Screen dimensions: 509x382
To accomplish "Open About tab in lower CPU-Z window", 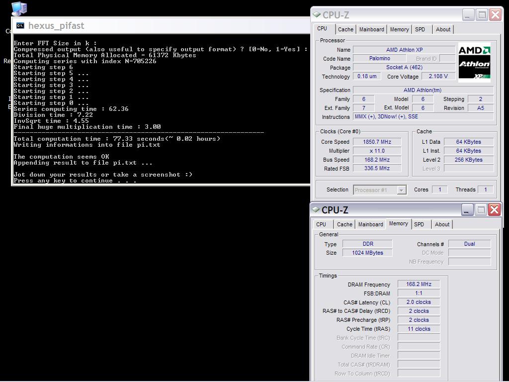I will point(442,224).
